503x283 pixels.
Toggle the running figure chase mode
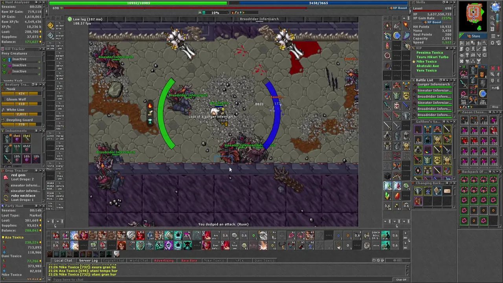coord(498,74)
